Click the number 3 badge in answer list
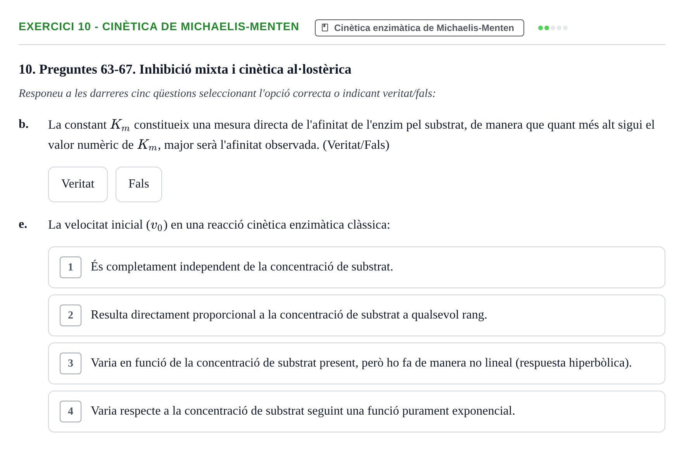This screenshot has width=684, height=458. coord(70,363)
